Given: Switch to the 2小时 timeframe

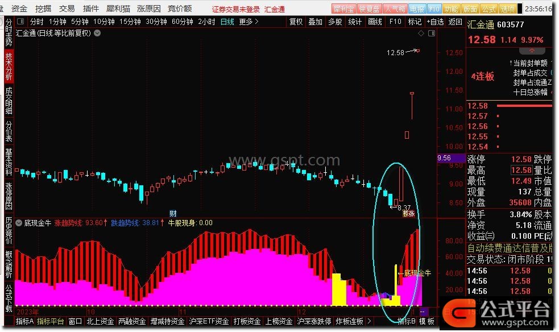Looking at the screenshot, I should [206, 22].
